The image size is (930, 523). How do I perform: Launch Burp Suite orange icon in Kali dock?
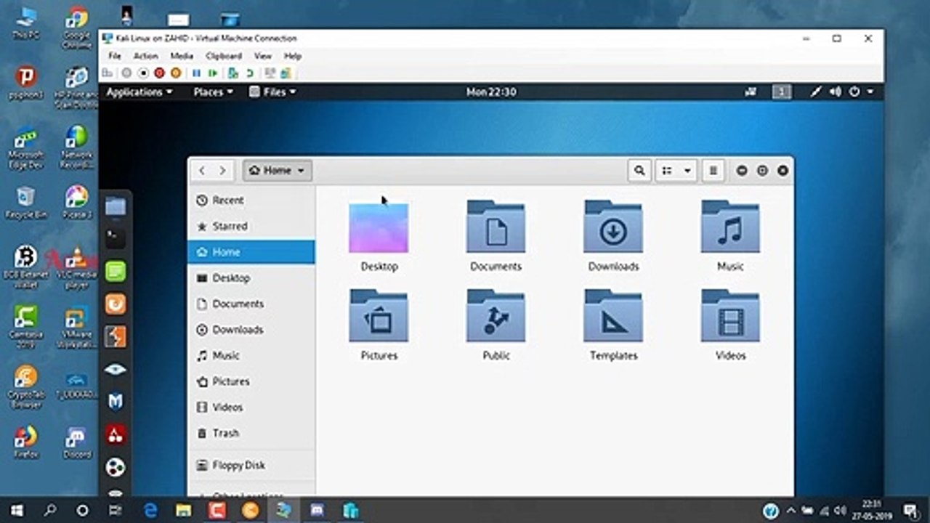click(x=115, y=336)
